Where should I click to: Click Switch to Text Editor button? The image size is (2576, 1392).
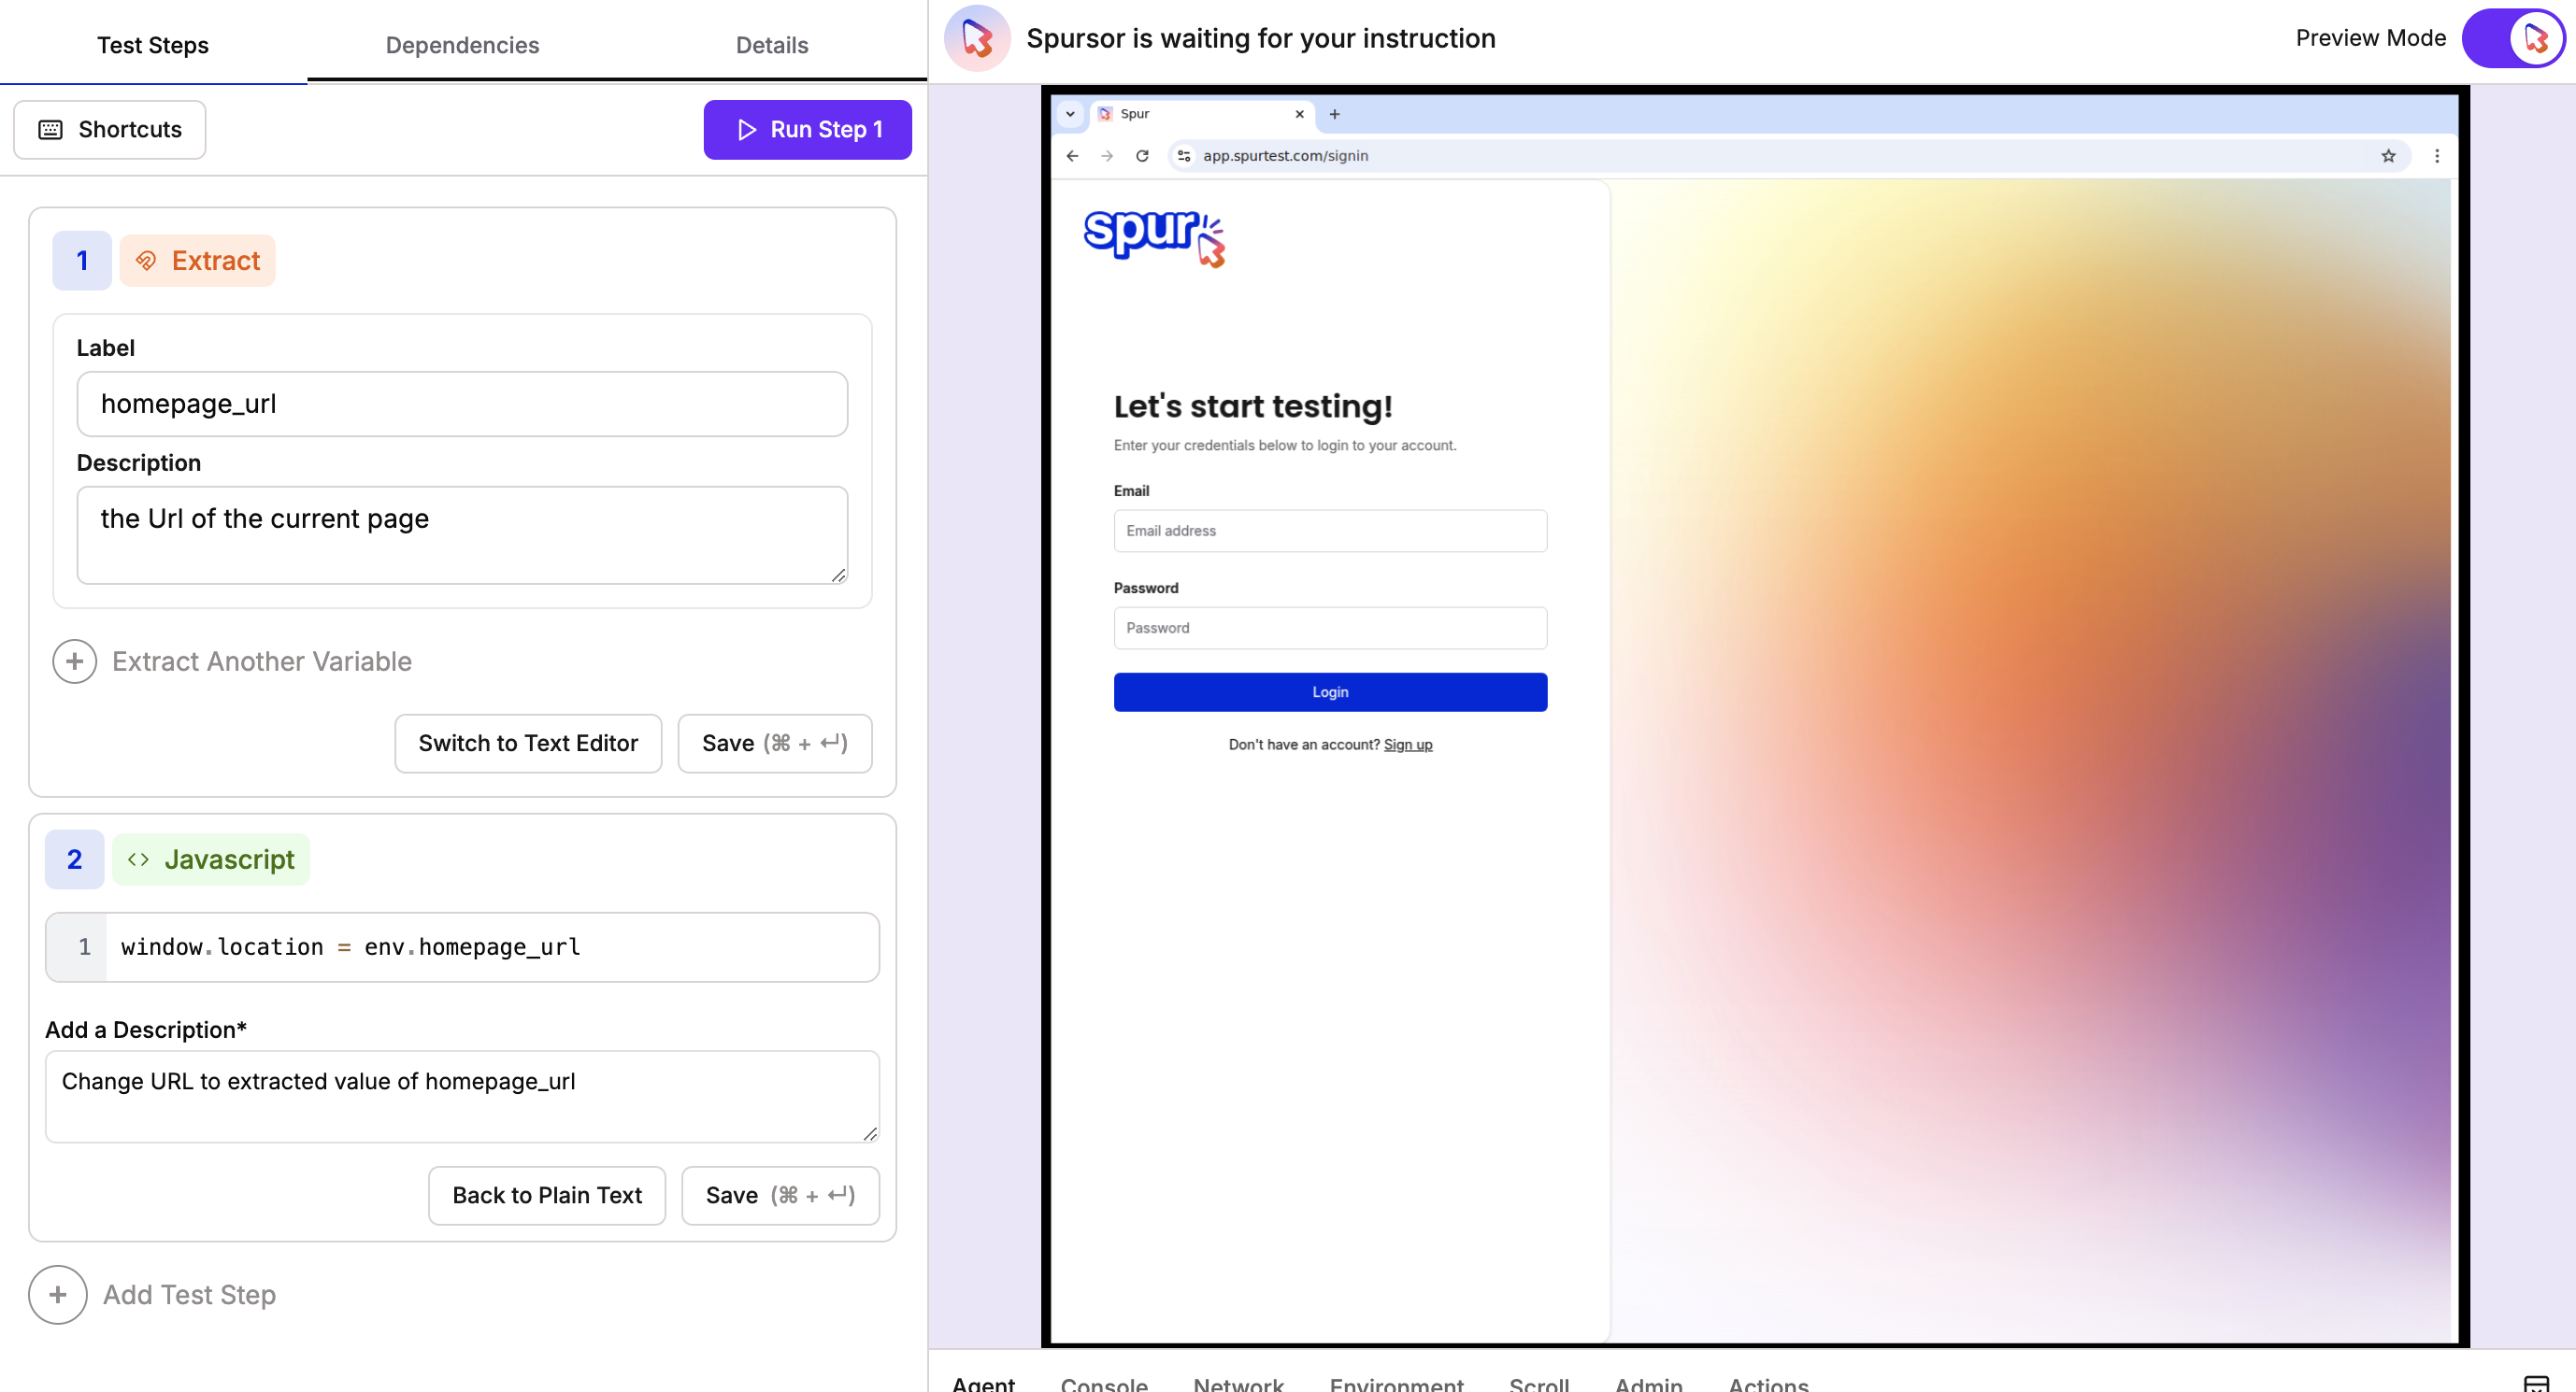[528, 744]
